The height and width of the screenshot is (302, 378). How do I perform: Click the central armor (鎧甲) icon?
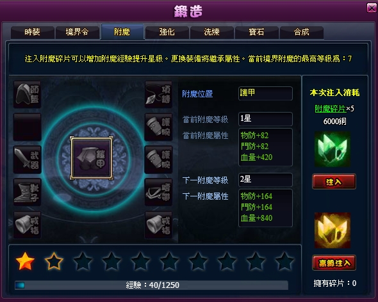[x=92, y=158]
